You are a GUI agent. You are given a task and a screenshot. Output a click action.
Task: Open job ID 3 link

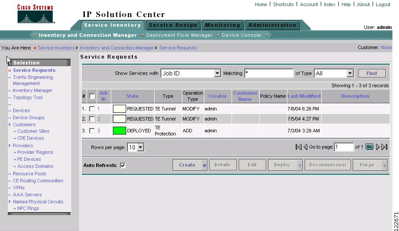[98, 131]
